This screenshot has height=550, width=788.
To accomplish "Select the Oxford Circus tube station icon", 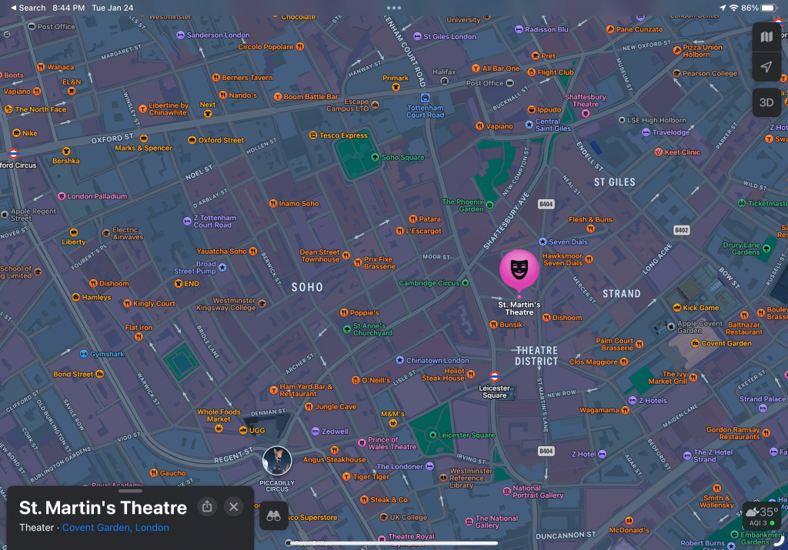I will pyautogui.click(x=13, y=153).
